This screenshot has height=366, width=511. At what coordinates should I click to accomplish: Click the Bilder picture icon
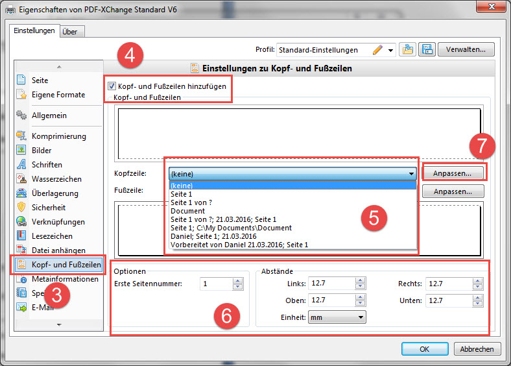(21, 150)
